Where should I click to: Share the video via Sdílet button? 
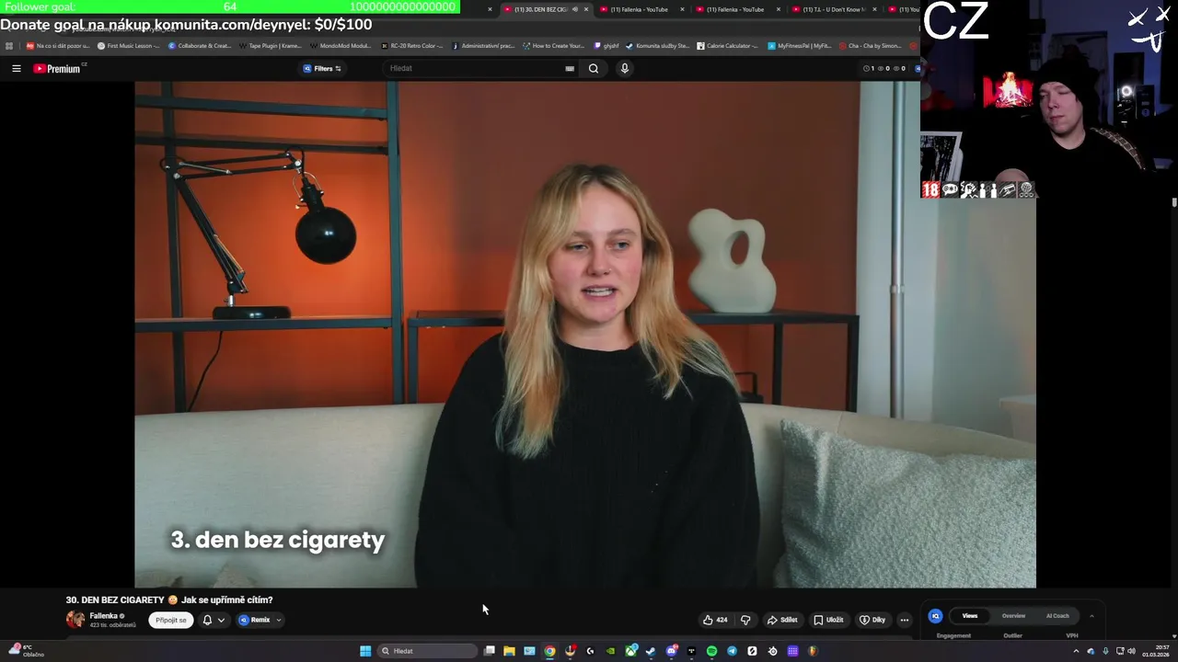(782, 620)
